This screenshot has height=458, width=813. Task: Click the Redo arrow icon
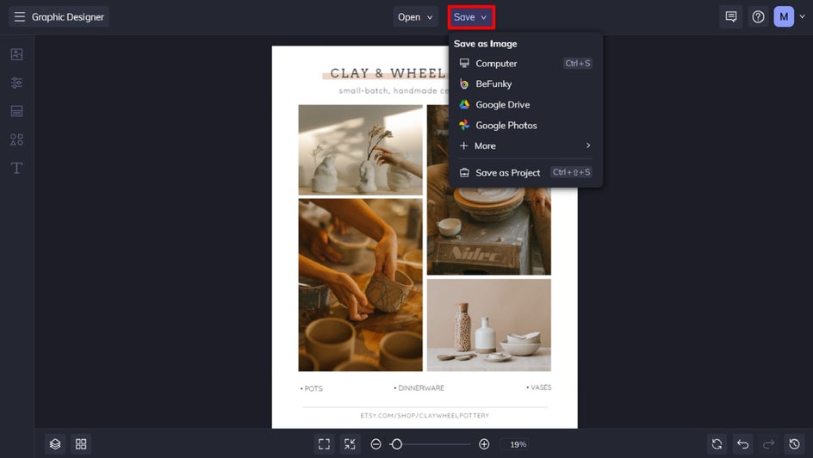(768, 444)
